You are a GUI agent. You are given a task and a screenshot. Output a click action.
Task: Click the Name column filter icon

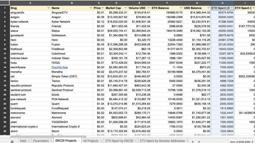coord(91,8)
